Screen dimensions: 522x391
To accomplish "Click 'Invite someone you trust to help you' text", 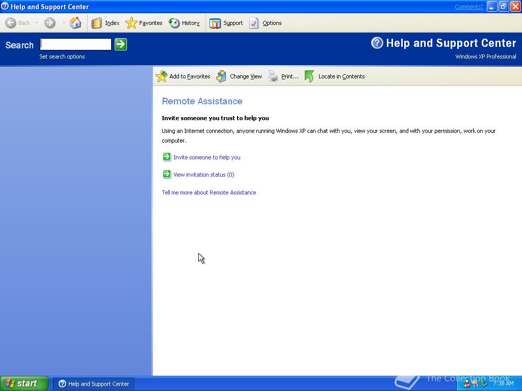I will point(216,118).
